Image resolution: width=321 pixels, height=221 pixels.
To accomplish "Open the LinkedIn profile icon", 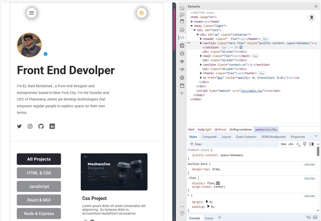I will [52, 126].
